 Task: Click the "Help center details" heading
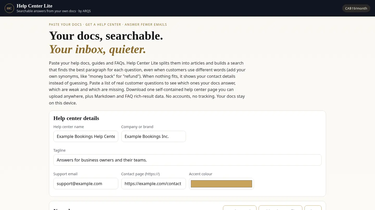76,118
